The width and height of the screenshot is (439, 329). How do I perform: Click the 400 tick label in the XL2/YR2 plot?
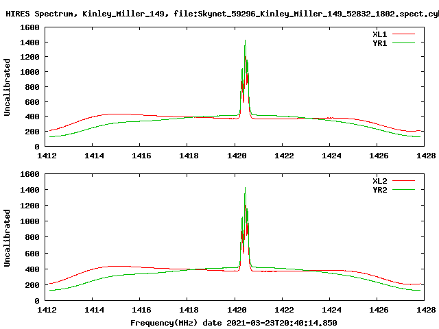pos(32,269)
